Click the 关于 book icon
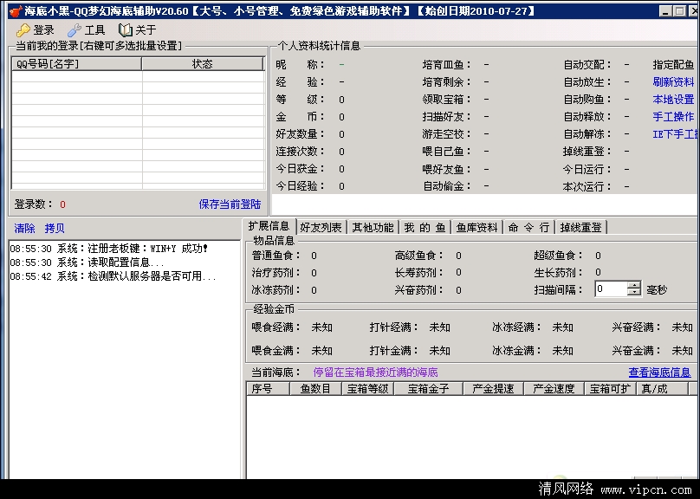This screenshot has width=700, height=499. pos(125,30)
